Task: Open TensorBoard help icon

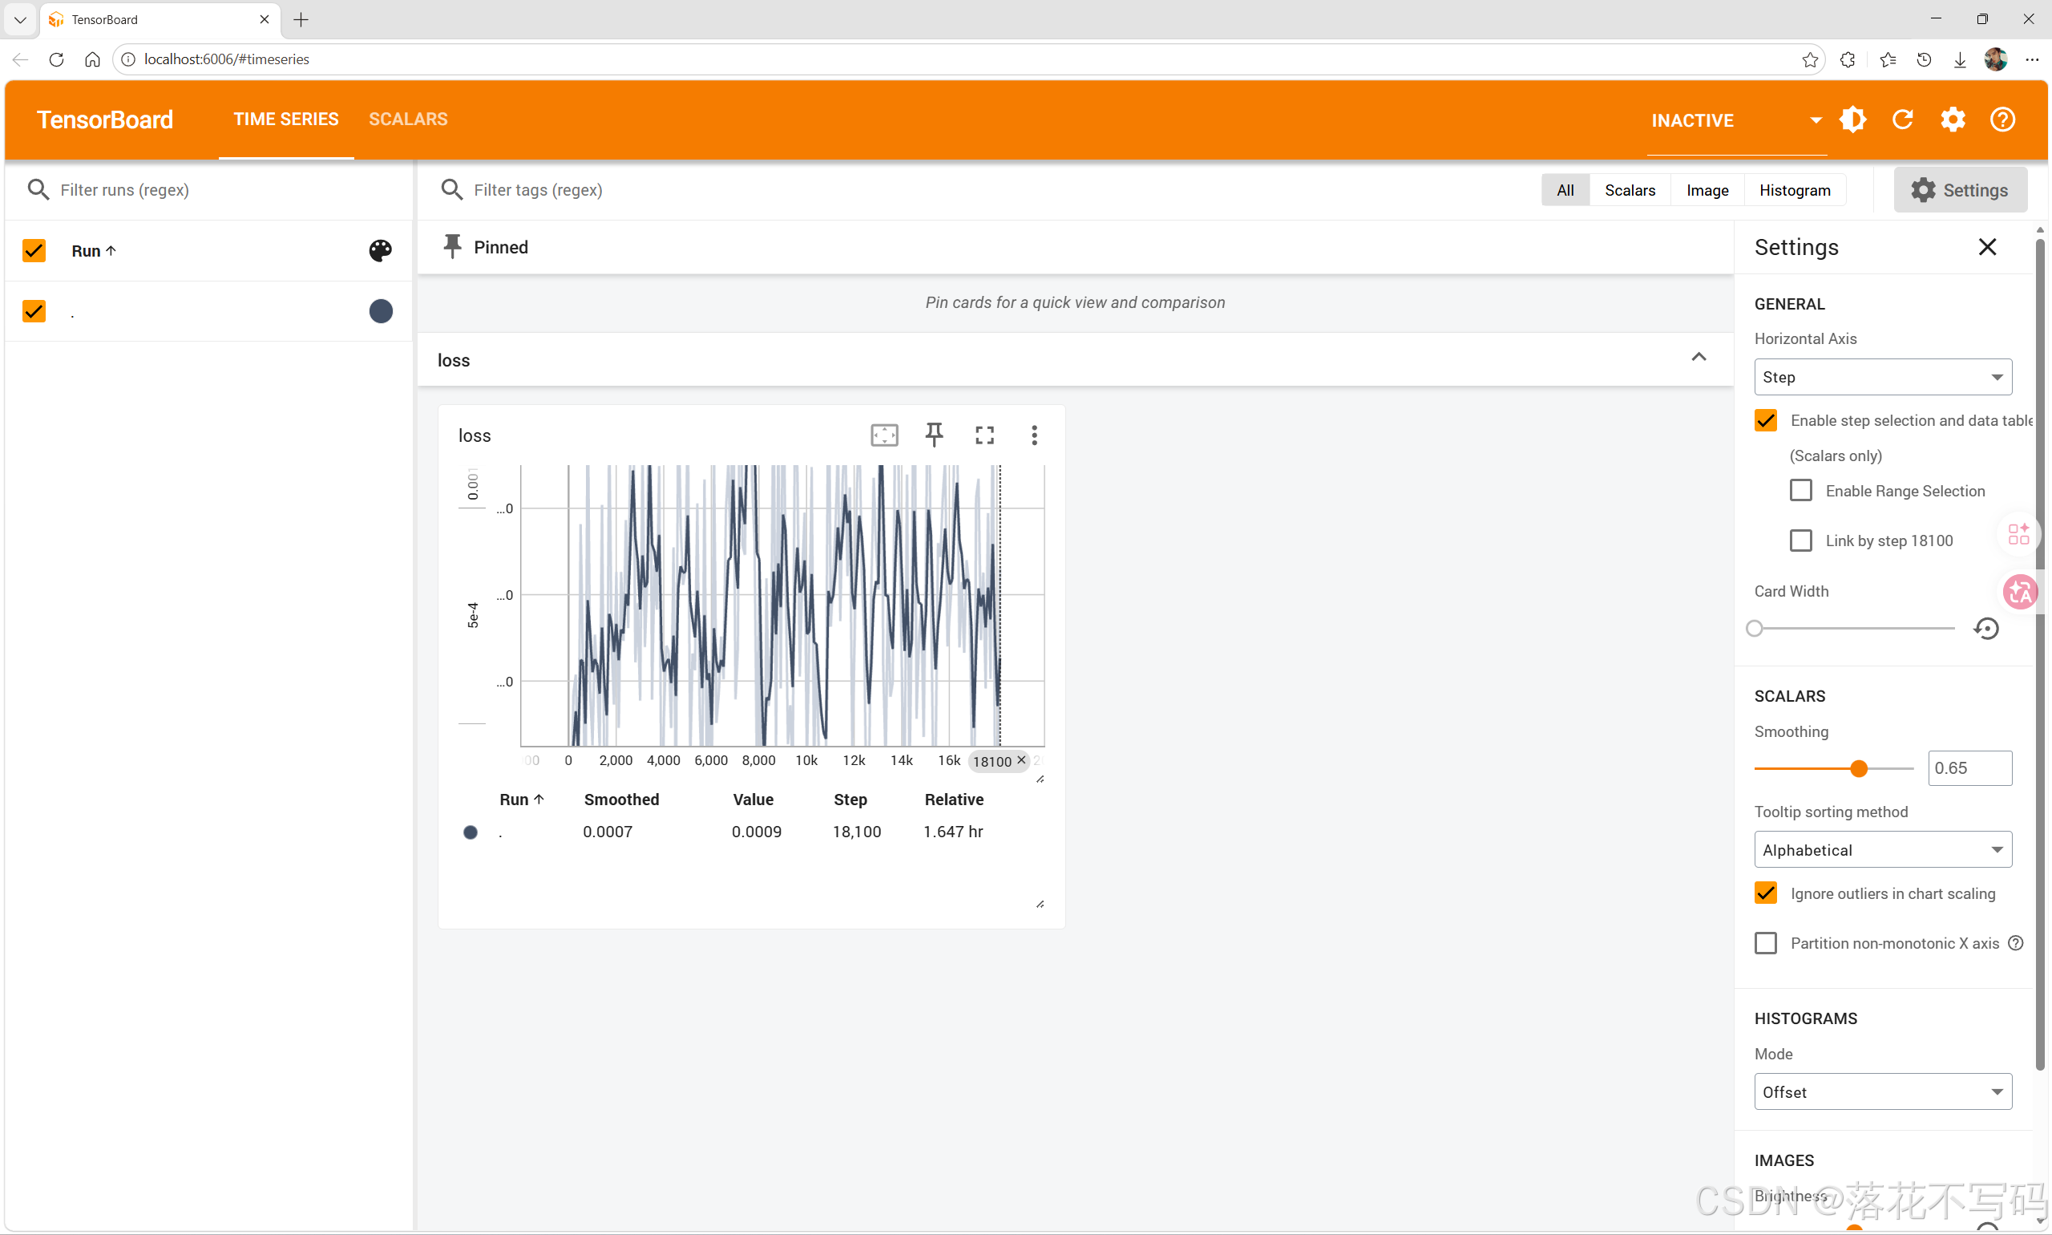Action: click(2002, 119)
